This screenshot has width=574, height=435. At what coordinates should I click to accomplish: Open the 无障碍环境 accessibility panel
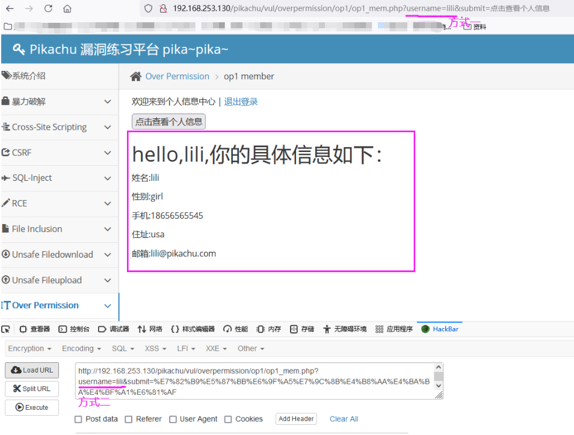(344, 329)
